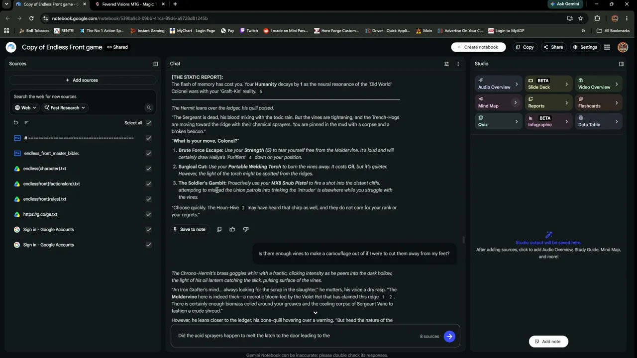Click the Share button
The width and height of the screenshot is (637, 358).
553,47
